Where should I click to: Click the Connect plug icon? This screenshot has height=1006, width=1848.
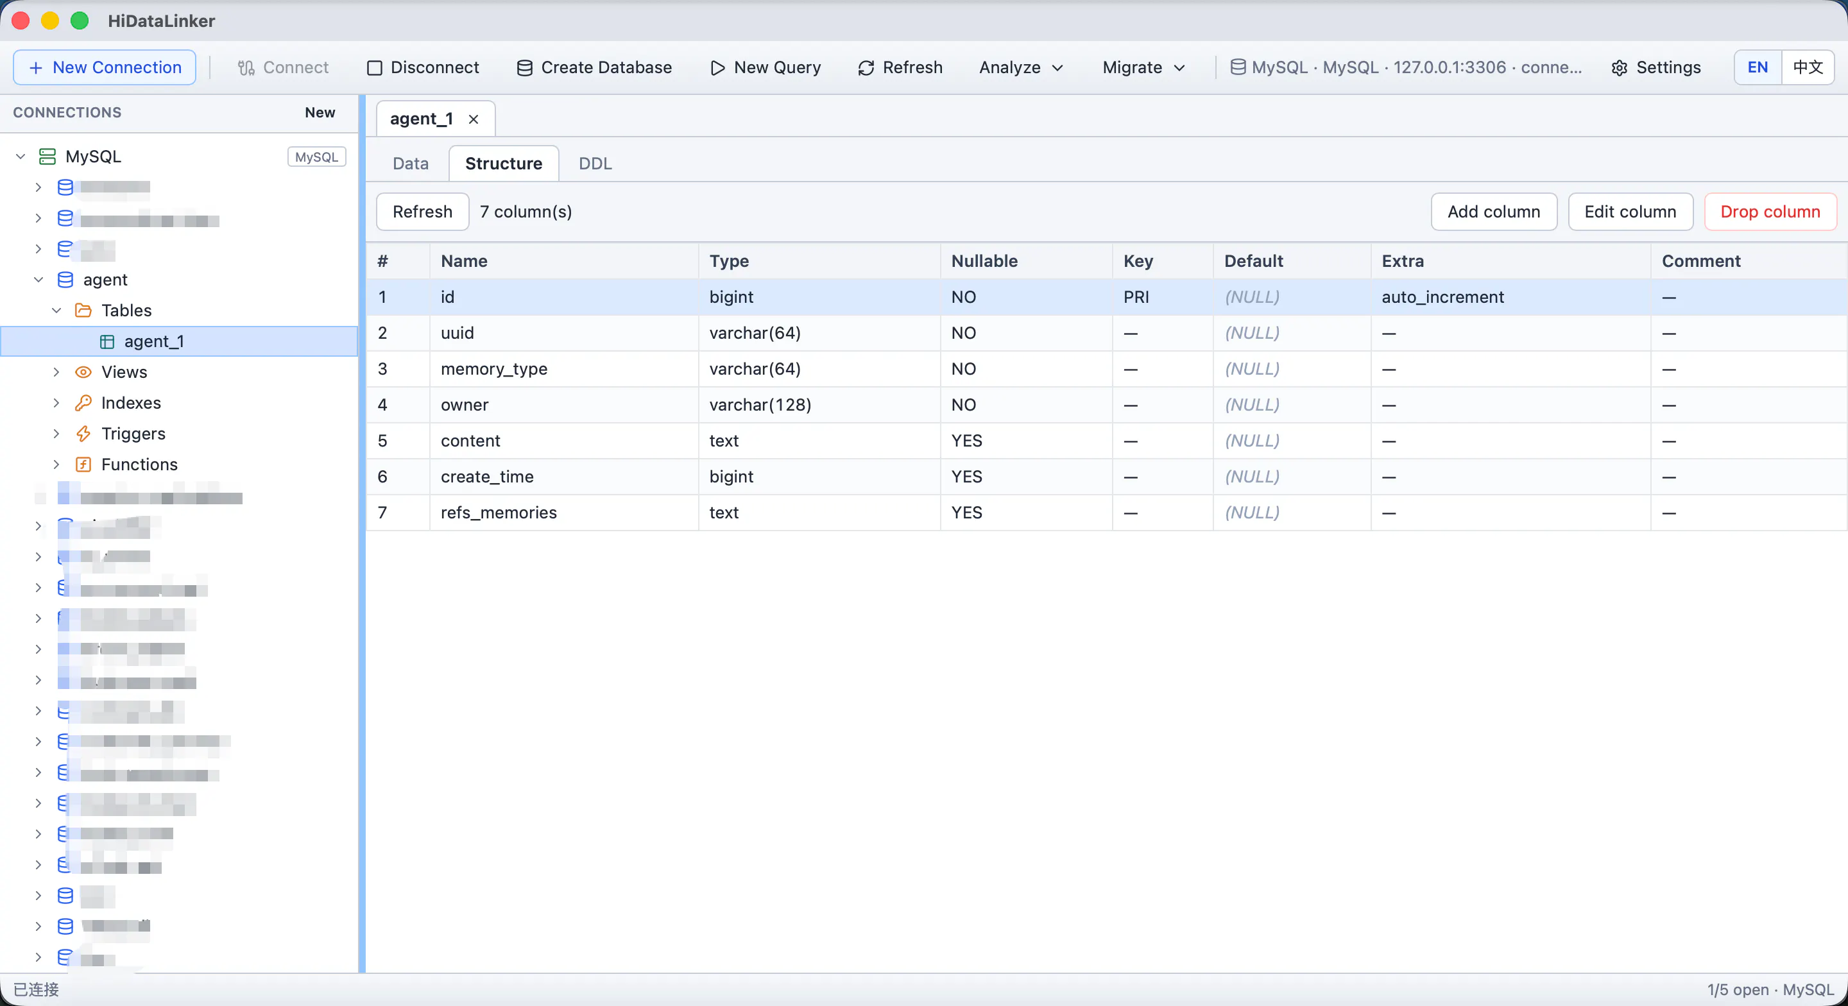point(246,67)
